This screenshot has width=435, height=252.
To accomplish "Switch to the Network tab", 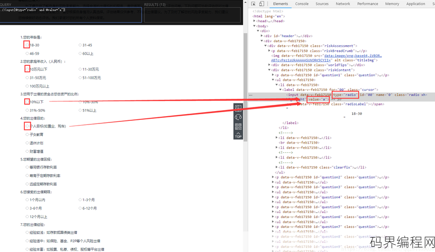I will (x=343, y=4).
